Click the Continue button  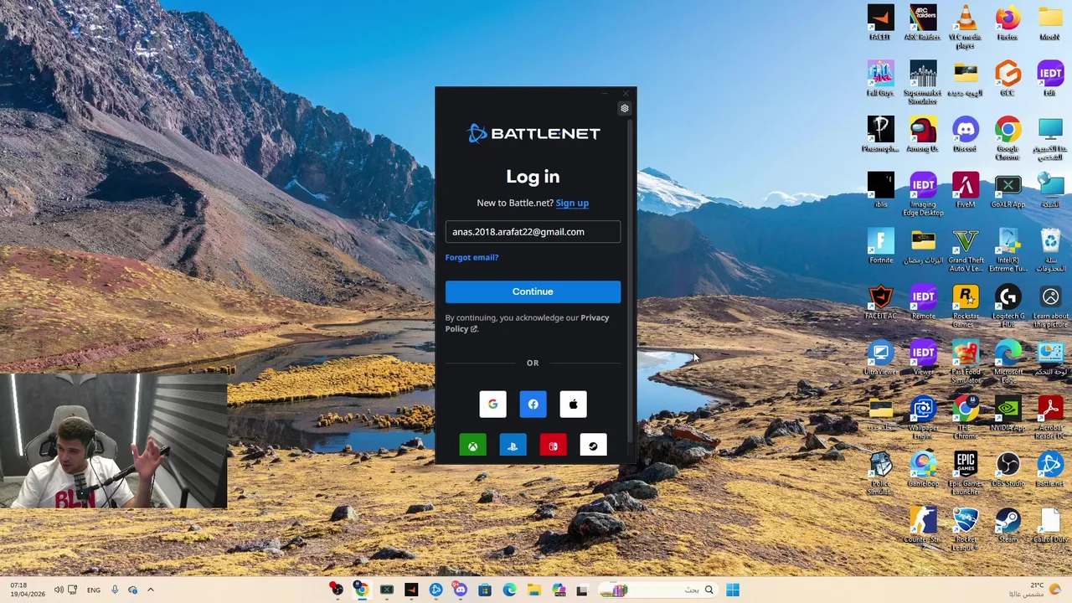[533, 291]
